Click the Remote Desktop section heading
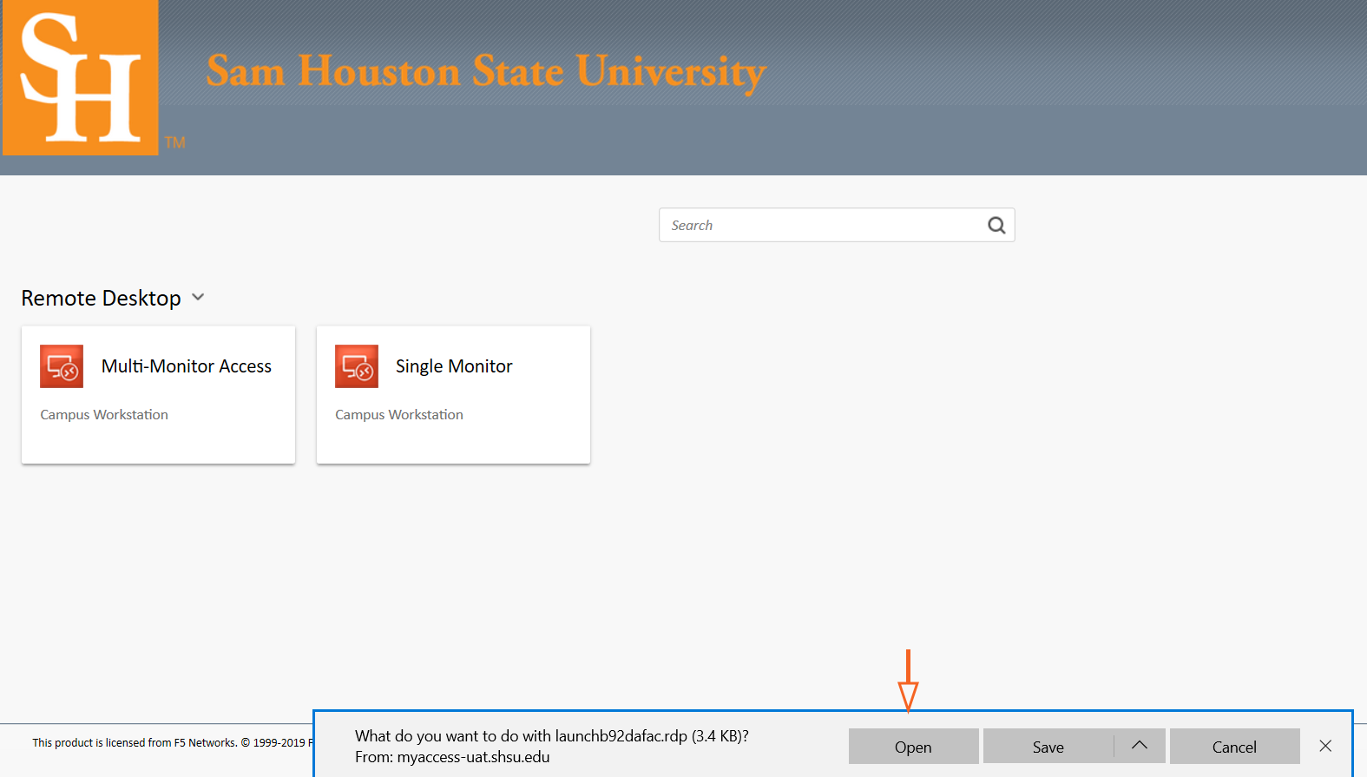 pyautogui.click(x=101, y=299)
